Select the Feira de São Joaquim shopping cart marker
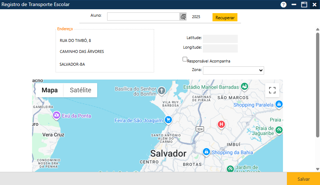The image size is (320, 185). click(168, 120)
